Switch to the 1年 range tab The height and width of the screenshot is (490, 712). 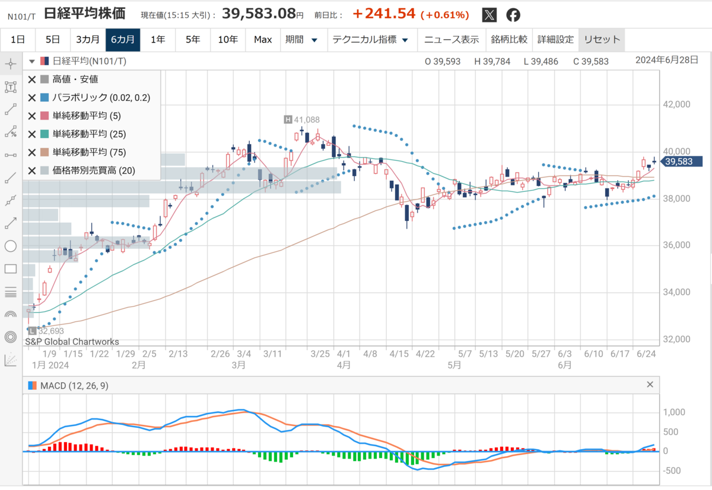[x=158, y=40]
